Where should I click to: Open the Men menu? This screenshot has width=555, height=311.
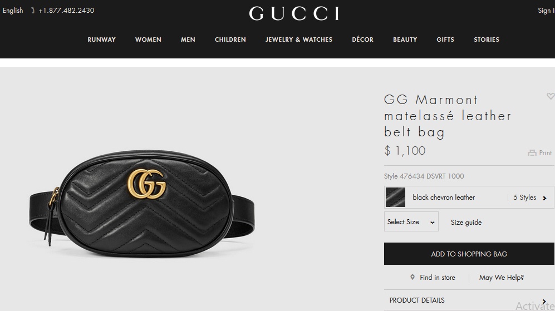(188, 40)
